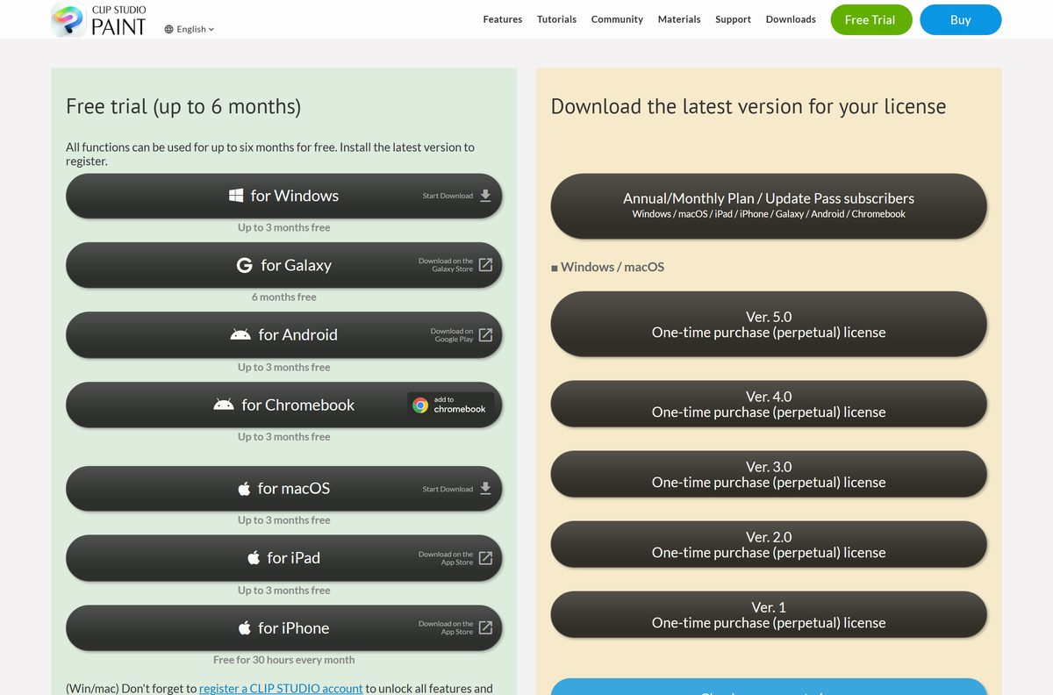Open the for iPad download button
The image size is (1053, 695).
click(283, 557)
